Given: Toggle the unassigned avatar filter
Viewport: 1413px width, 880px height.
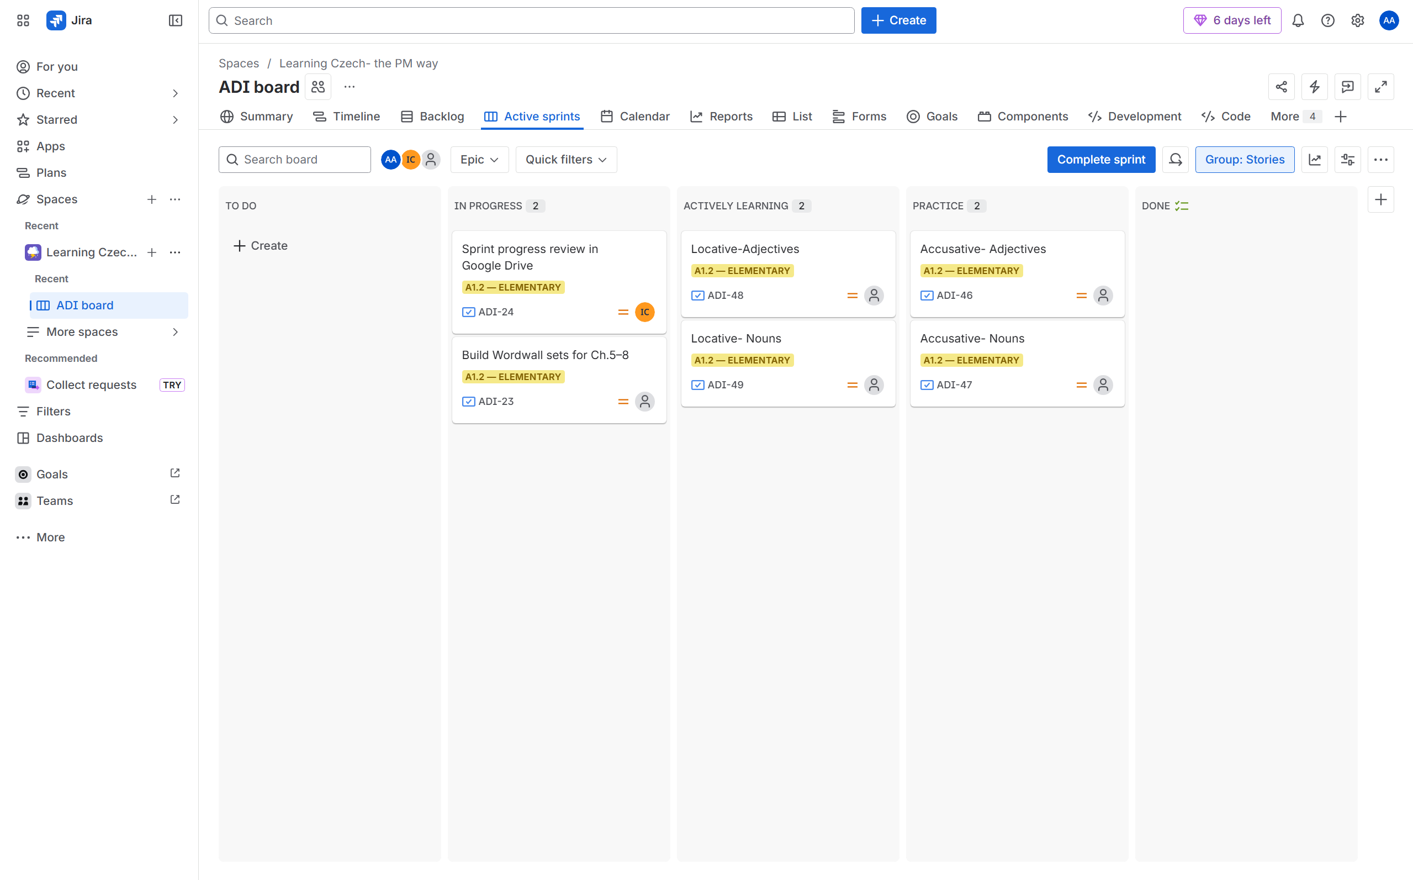Looking at the screenshot, I should 431,160.
